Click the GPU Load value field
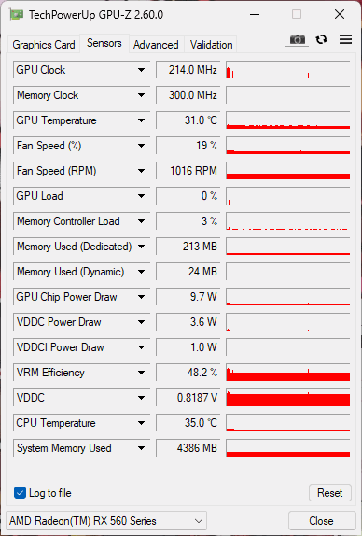Screen dimensions: 362x536 click(x=188, y=196)
